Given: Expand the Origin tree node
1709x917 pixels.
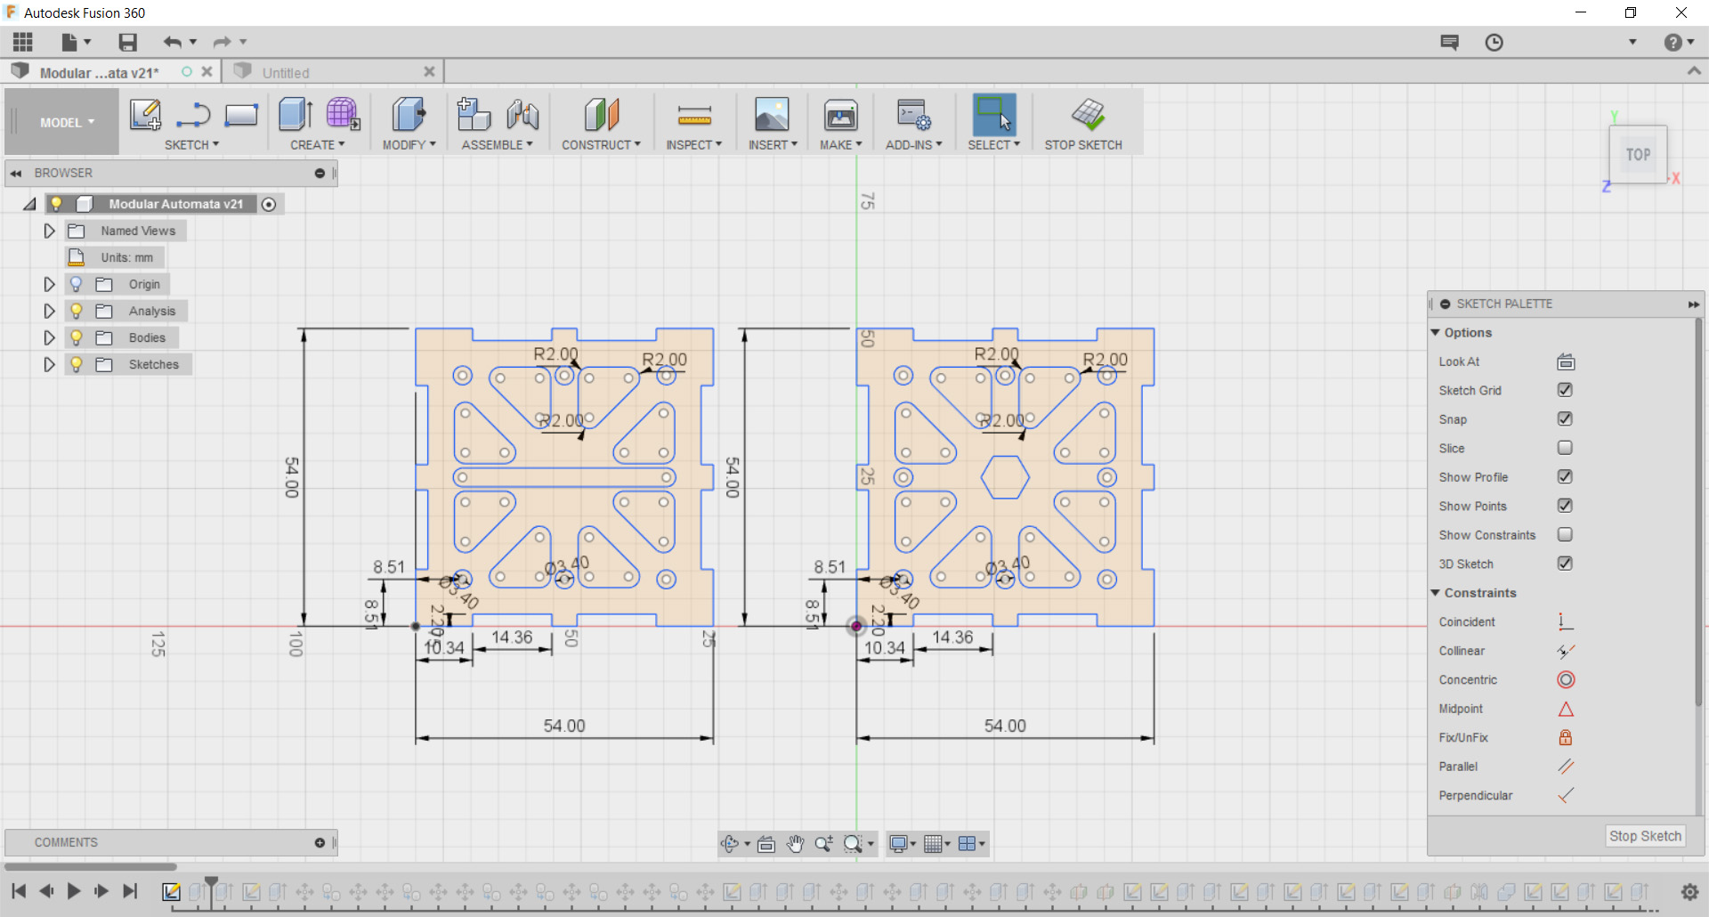Looking at the screenshot, I should [49, 284].
